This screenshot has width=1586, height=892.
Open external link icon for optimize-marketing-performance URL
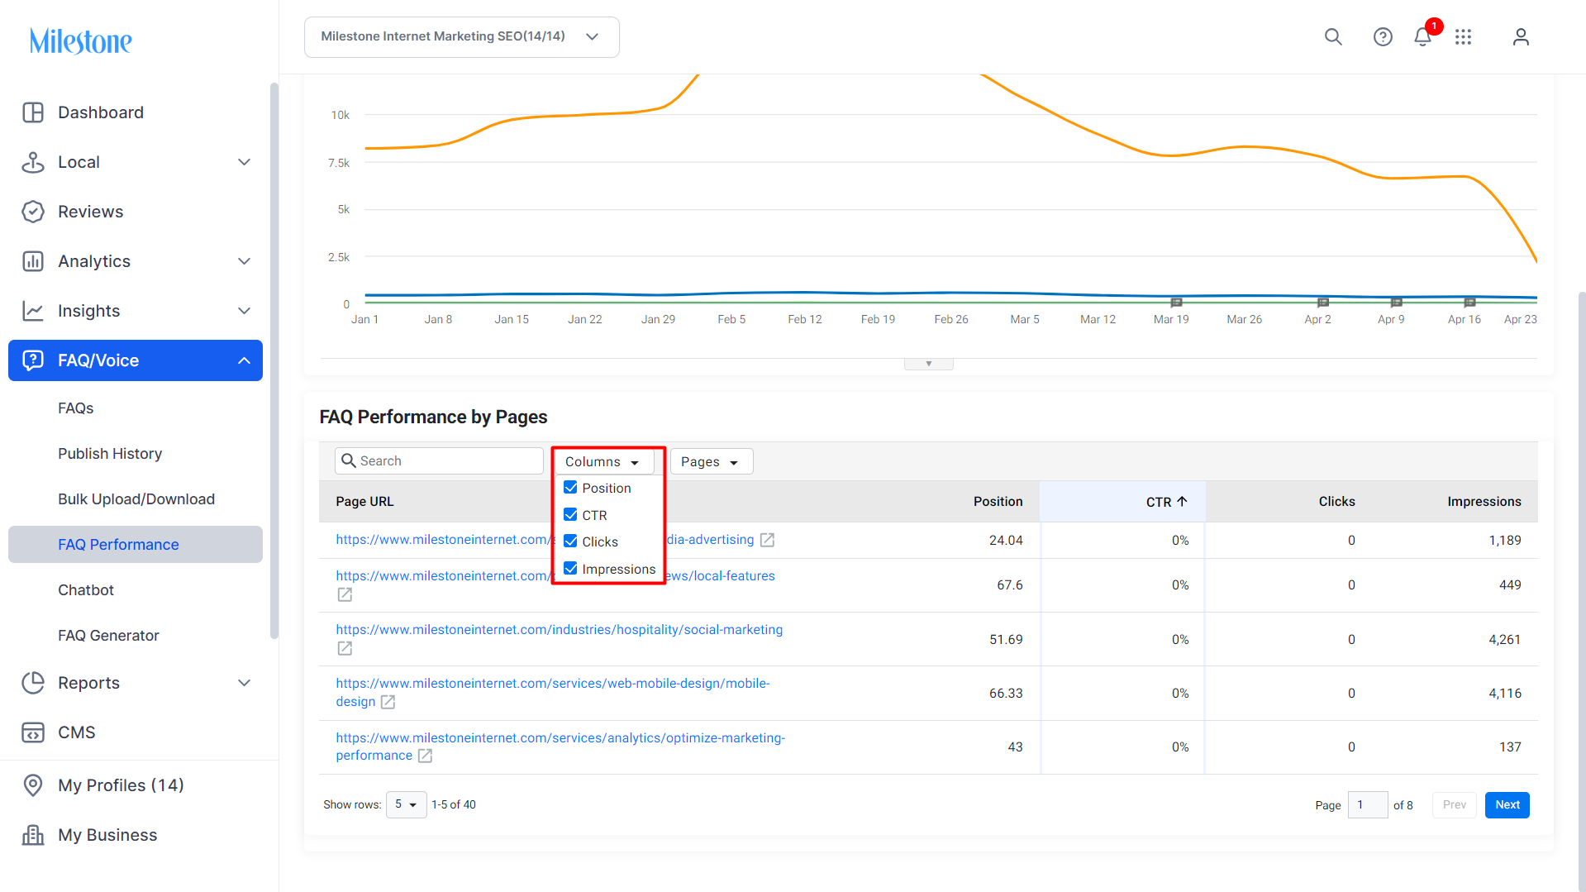click(425, 756)
